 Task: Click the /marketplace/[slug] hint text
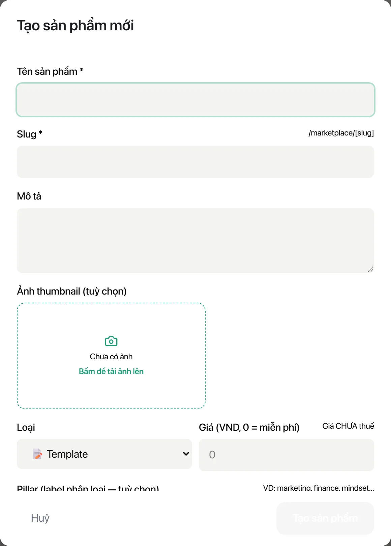point(341,133)
